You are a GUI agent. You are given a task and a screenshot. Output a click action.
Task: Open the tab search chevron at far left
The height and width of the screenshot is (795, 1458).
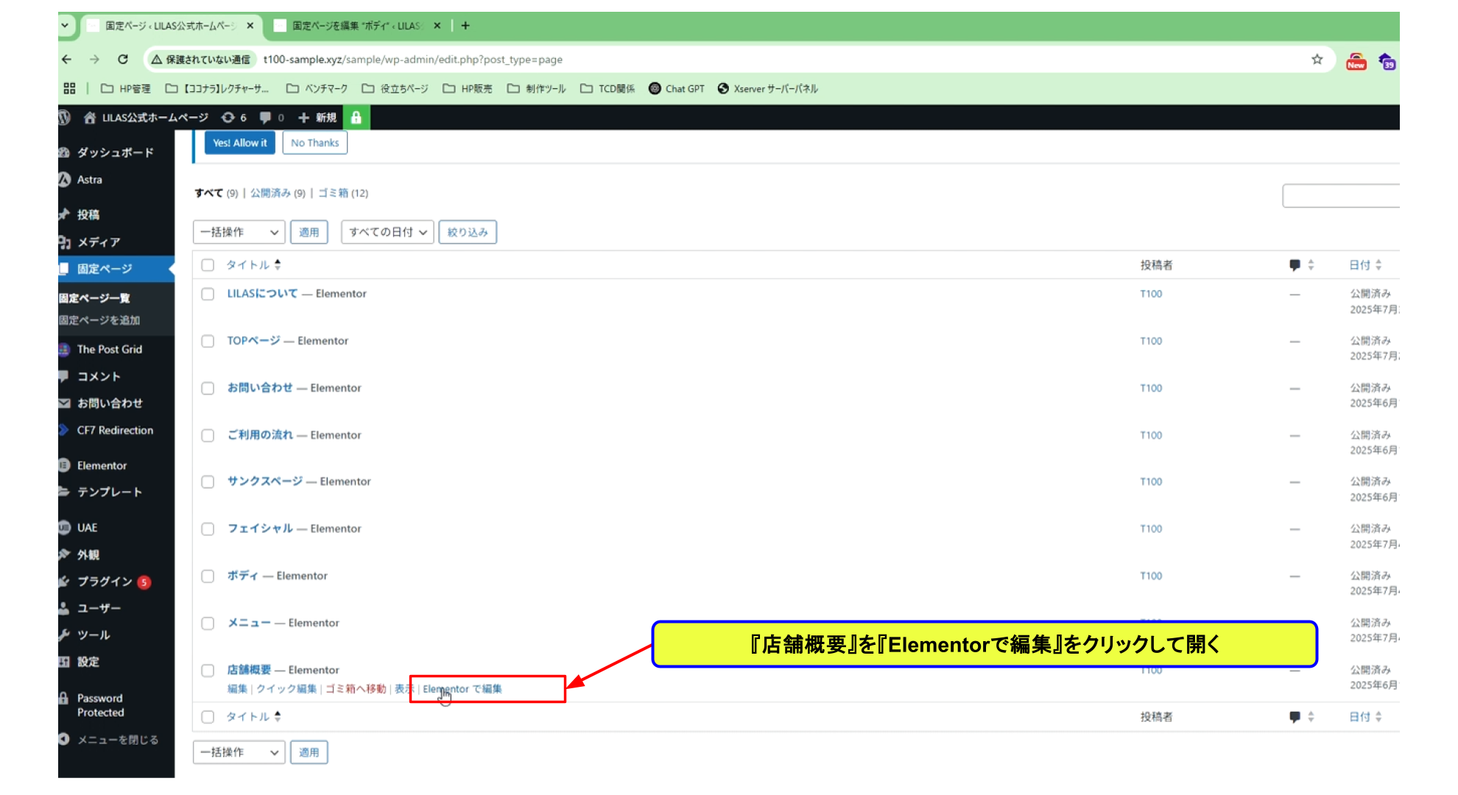pyautogui.click(x=65, y=26)
